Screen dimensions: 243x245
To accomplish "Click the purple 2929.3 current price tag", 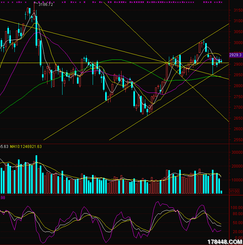I will 236,55.
